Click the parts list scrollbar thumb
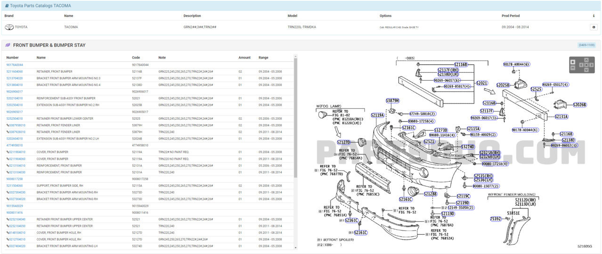 tap(296, 118)
